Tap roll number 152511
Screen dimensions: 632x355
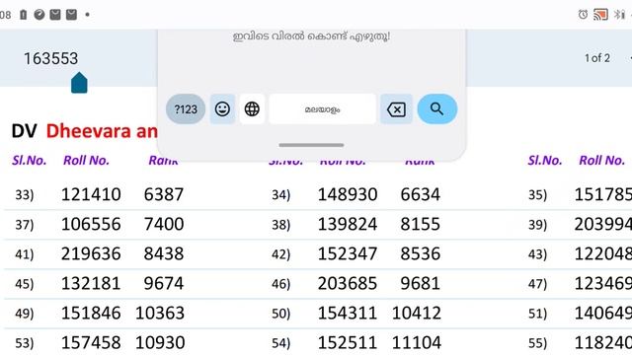pyautogui.click(x=348, y=342)
